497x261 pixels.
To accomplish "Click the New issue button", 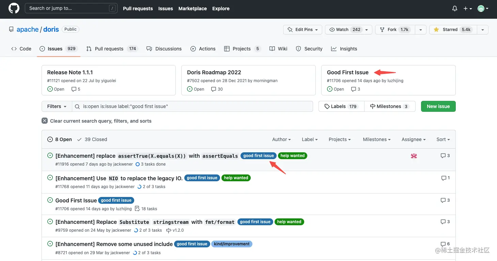I will pyautogui.click(x=438, y=106).
